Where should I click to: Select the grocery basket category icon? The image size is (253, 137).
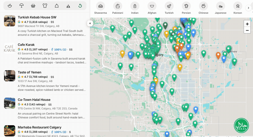coord(33,6)
